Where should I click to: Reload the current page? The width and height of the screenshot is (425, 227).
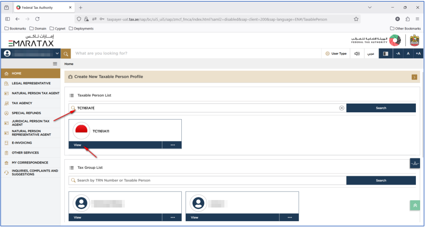pos(37,19)
